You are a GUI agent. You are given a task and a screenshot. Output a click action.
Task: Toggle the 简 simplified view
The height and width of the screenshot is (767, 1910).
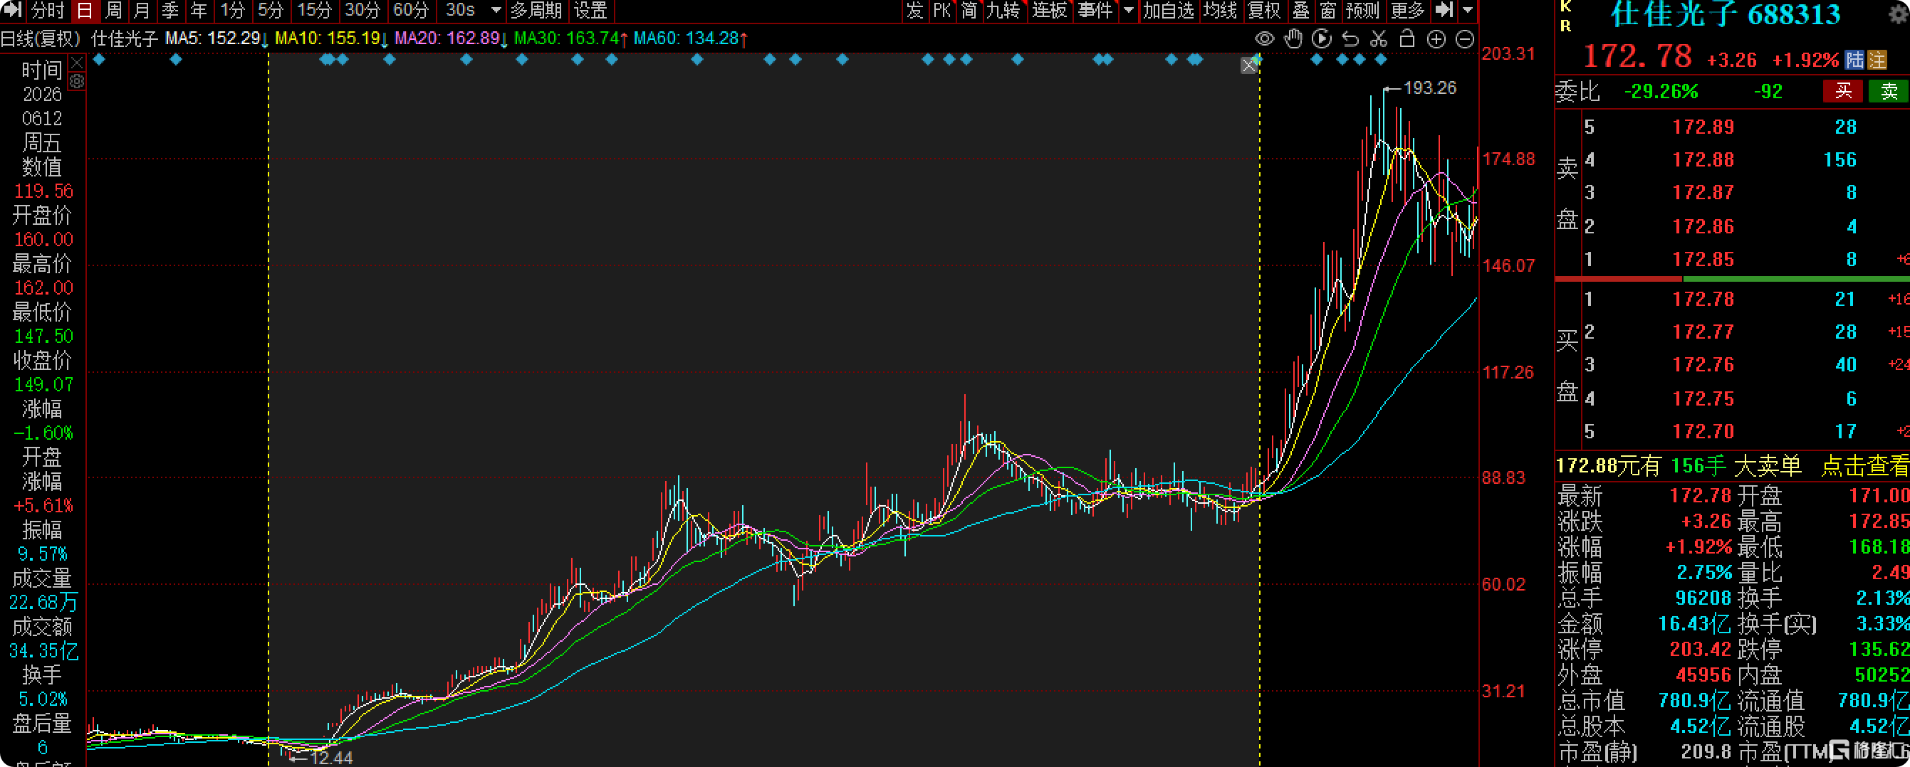click(x=969, y=11)
